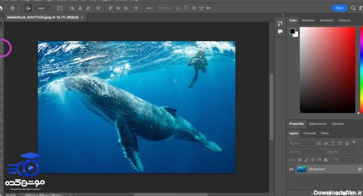Click Align right edges icon

88,8
